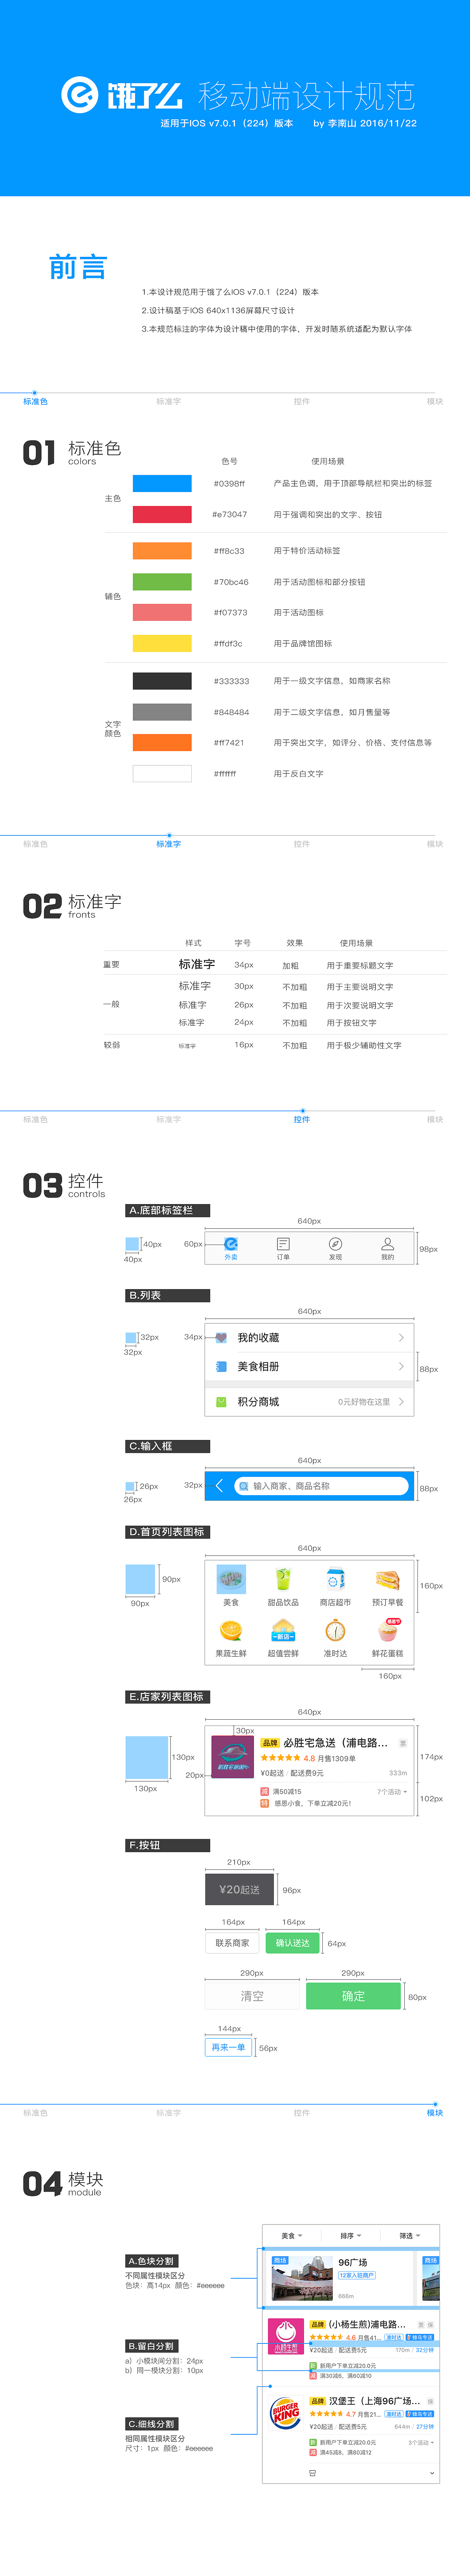Click the green 确认送达 button
The image size is (470, 2576).
292,1943
